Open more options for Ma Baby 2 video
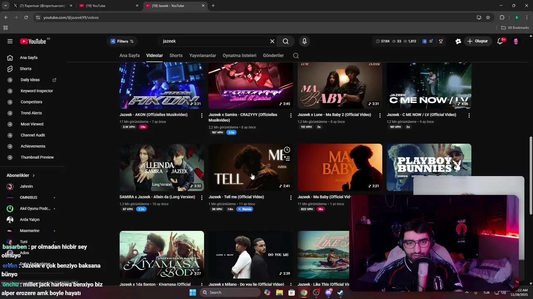Viewport: 533px width, 299px height. (x=380, y=115)
